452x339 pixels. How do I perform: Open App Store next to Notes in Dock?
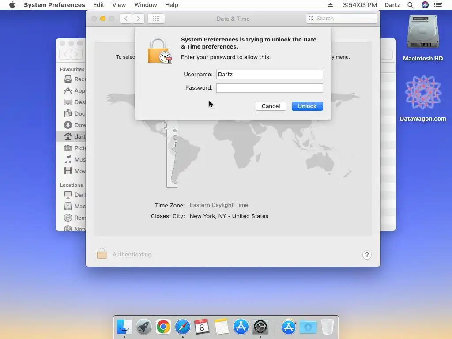click(241, 327)
